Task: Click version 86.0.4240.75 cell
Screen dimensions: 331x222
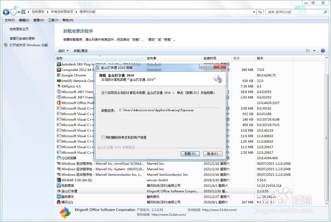Action: coord(266,75)
